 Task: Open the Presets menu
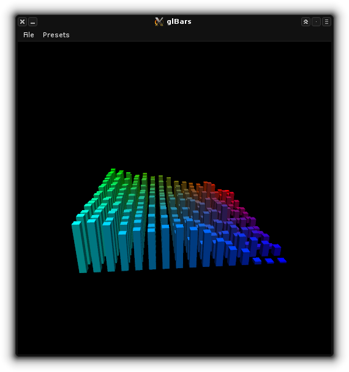click(56, 35)
